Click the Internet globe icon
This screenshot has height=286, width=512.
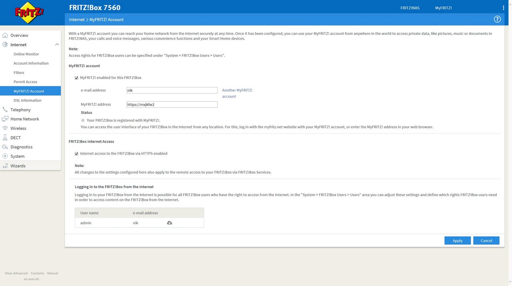pyautogui.click(x=5, y=45)
